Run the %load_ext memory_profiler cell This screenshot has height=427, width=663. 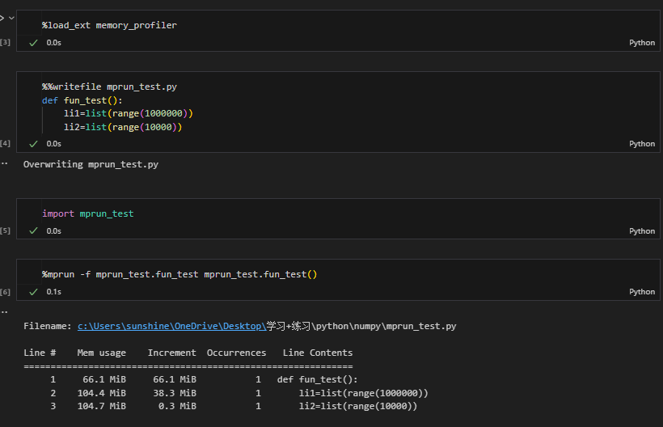coord(2,18)
